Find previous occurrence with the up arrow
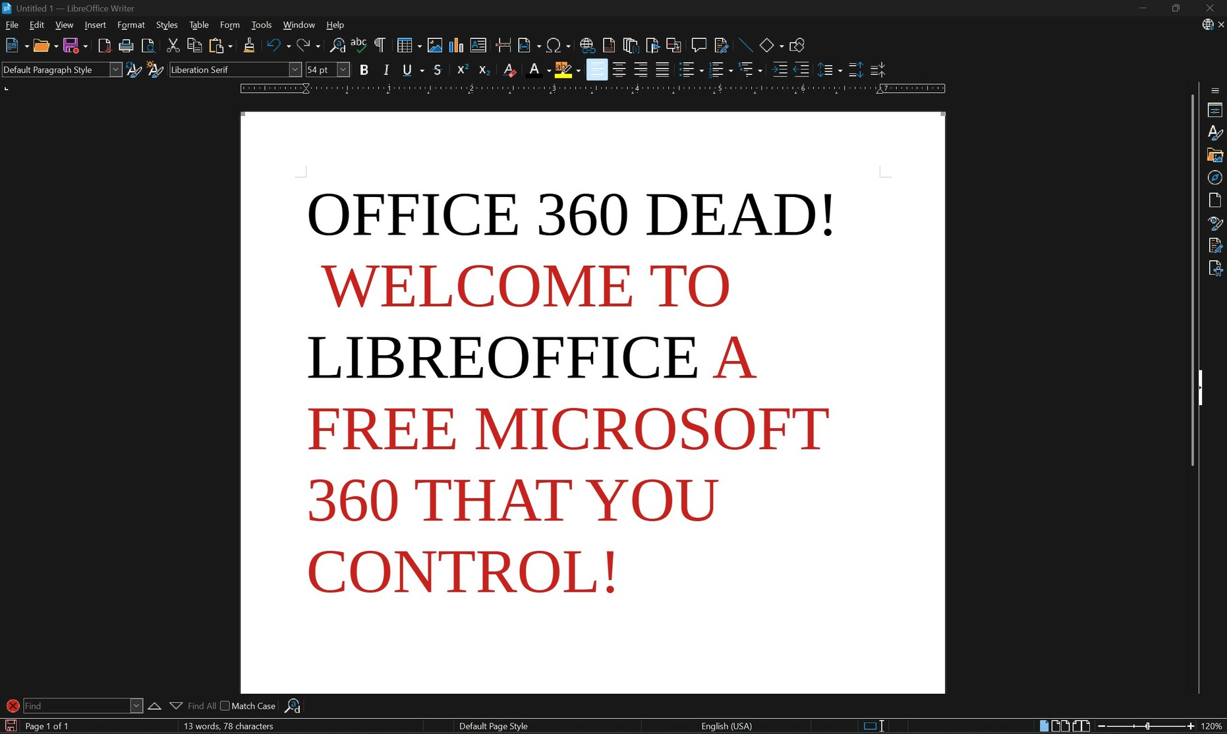1227x734 pixels. click(154, 706)
